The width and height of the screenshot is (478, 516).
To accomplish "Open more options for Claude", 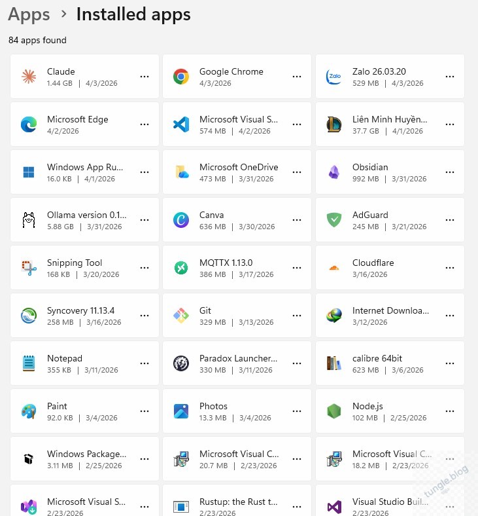I will point(145,77).
